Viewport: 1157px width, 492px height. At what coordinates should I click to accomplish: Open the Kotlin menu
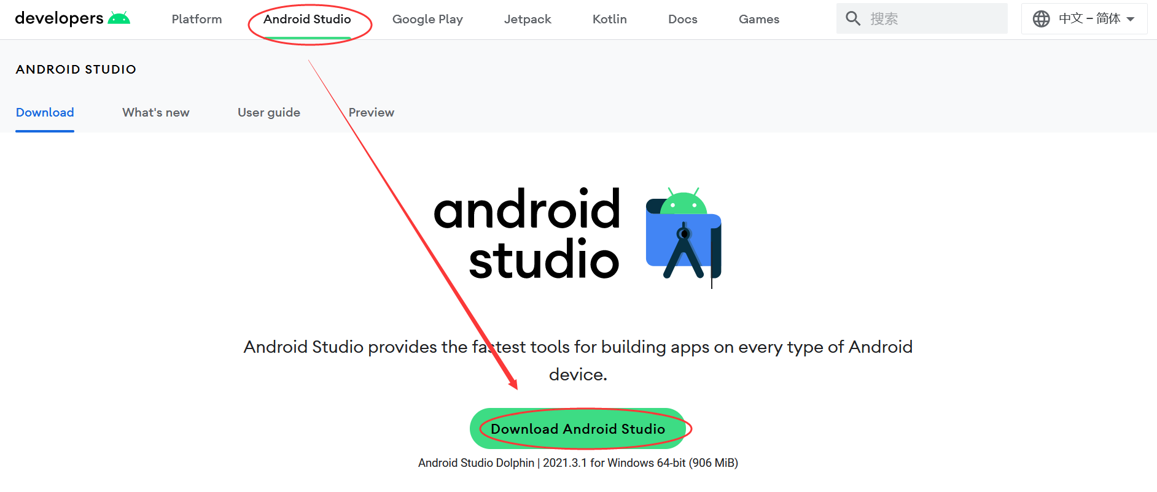tap(609, 19)
